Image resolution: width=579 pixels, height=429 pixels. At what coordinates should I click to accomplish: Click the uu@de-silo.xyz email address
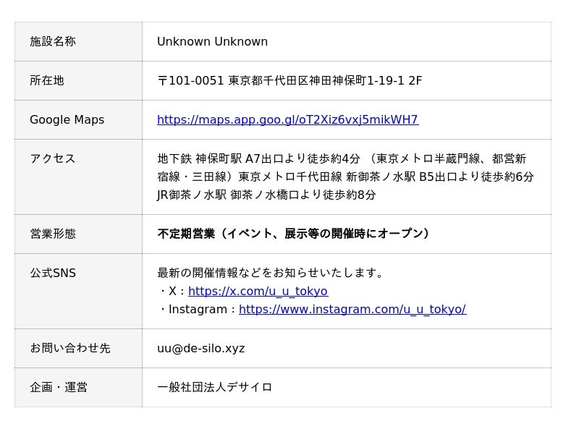pos(201,349)
